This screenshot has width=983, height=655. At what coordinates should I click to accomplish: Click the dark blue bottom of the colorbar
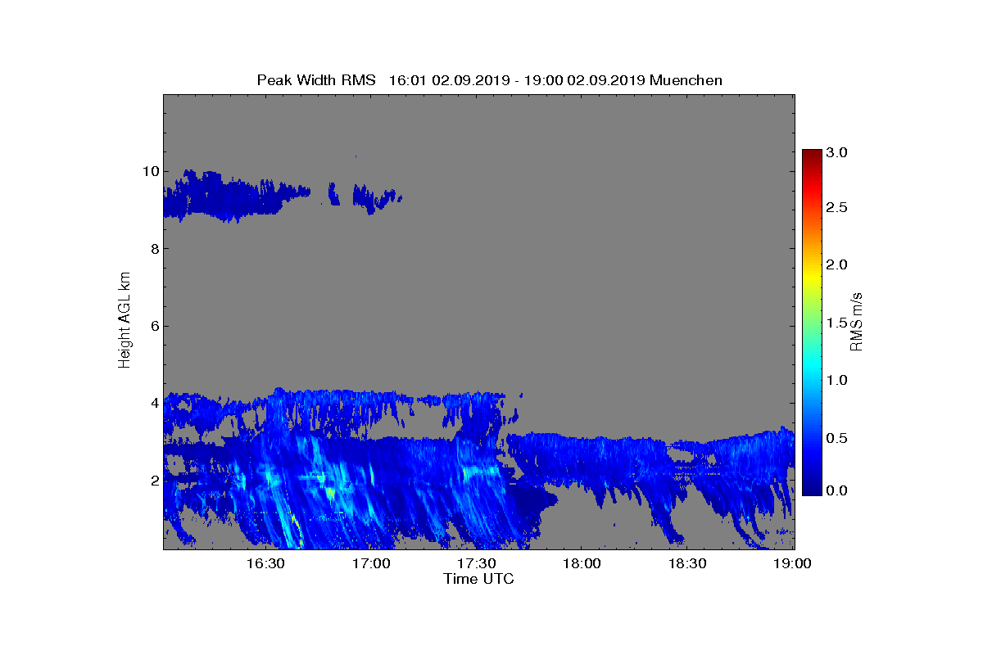point(812,487)
